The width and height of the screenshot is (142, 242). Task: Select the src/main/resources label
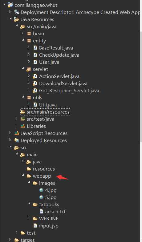coord(48,112)
